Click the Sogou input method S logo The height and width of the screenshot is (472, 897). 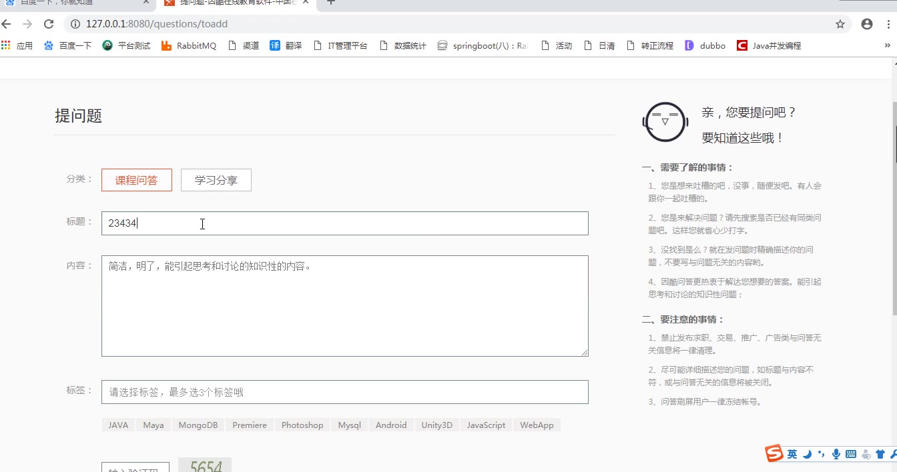coord(774,454)
